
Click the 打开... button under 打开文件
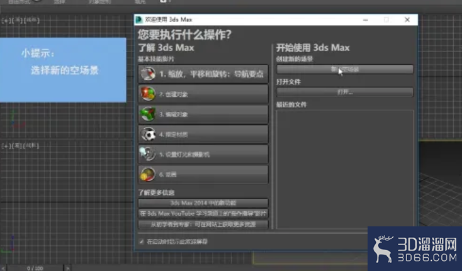345,92
